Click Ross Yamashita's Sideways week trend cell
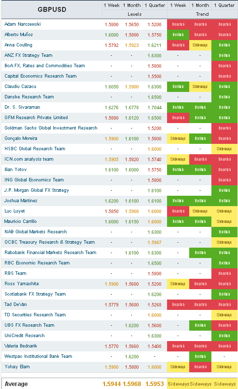This screenshot has height=389, width=238. [178, 284]
